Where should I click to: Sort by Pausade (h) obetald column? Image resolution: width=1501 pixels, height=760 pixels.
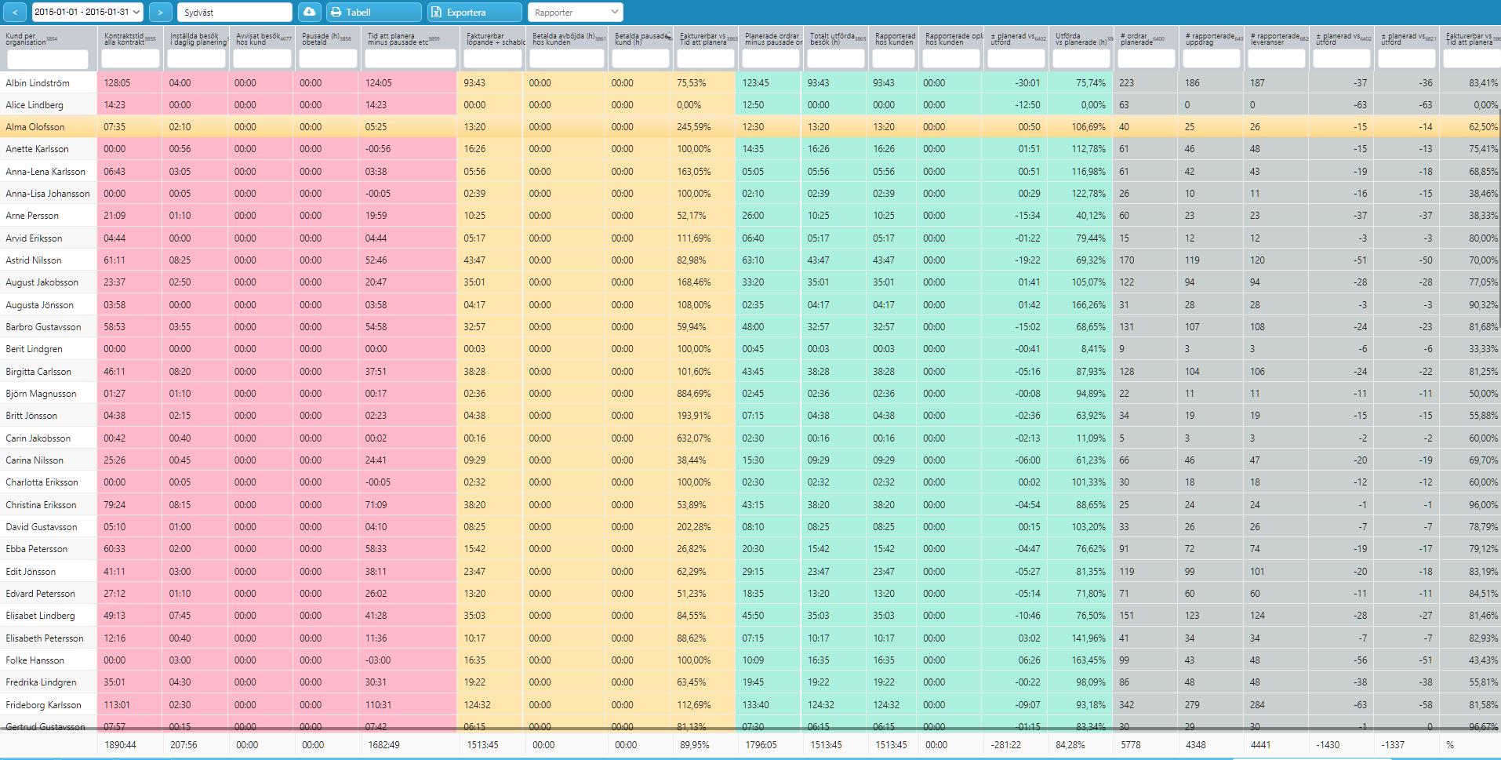326,39
